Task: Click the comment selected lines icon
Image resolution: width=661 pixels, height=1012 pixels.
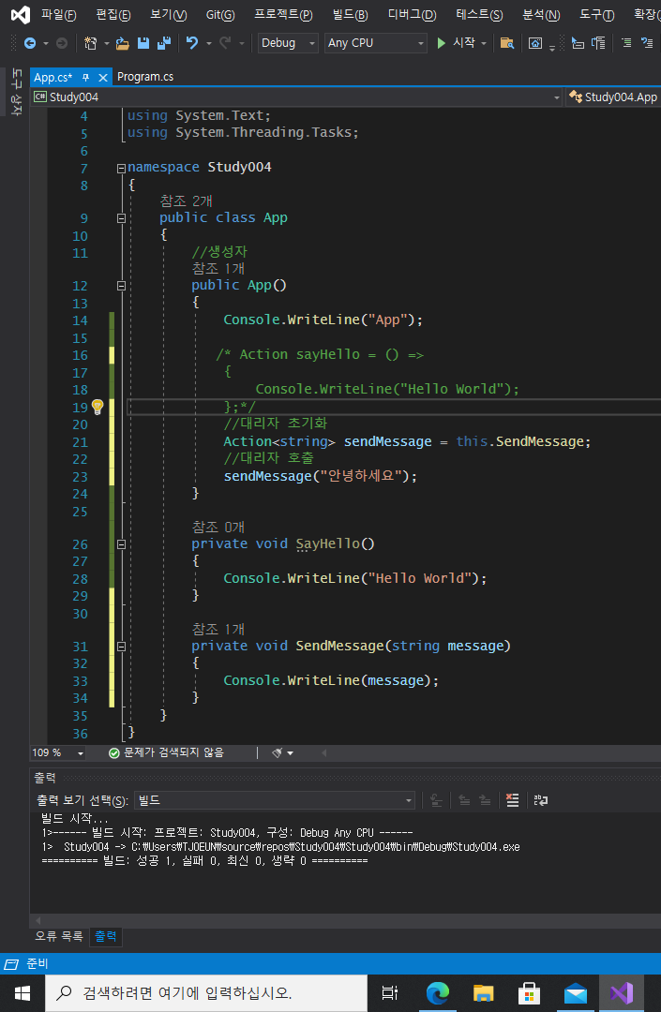Action: 626,43
